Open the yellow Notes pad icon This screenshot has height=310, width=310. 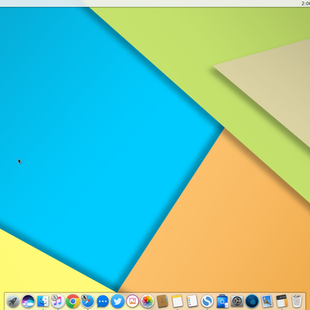(177, 301)
